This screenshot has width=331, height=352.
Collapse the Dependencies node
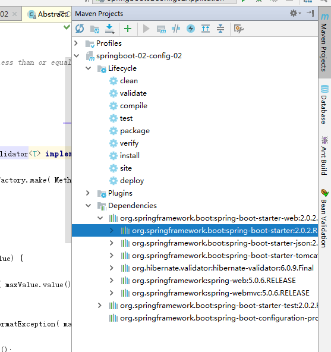[89, 206]
